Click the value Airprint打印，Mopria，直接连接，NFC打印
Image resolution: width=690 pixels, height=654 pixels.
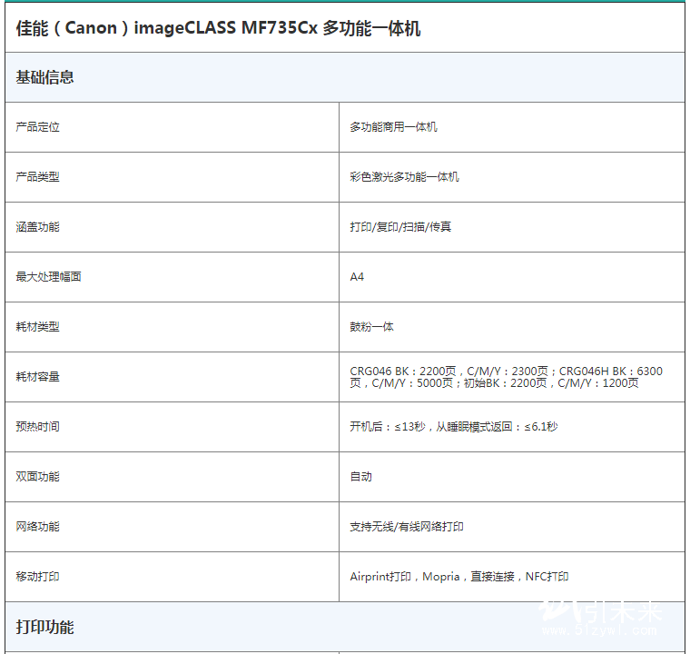click(459, 576)
